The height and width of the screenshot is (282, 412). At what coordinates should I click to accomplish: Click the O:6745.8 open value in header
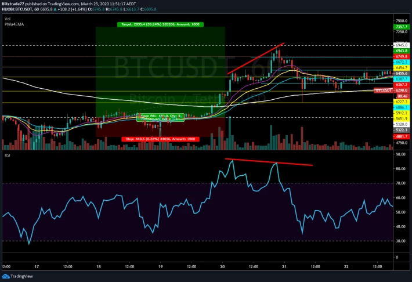tap(96, 9)
